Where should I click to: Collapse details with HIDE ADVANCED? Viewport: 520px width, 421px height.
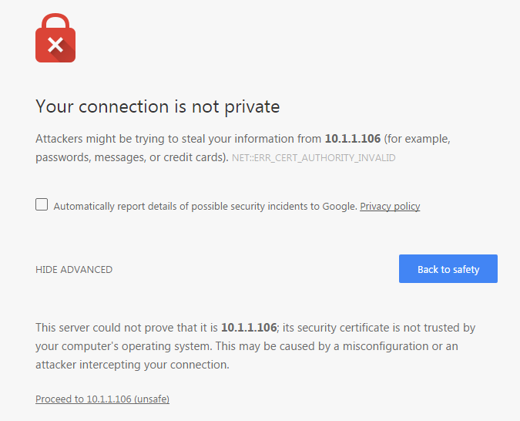[x=74, y=270]
